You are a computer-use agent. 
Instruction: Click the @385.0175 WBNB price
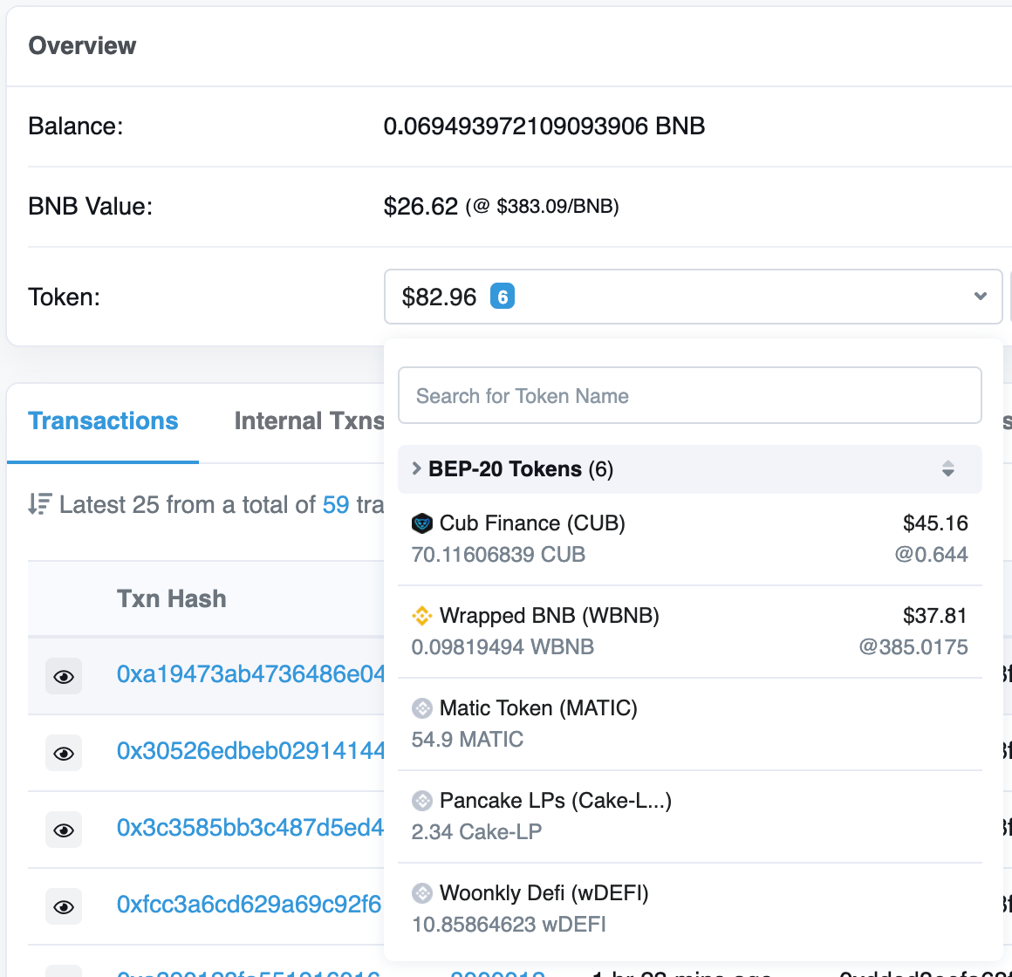point(913,646)
